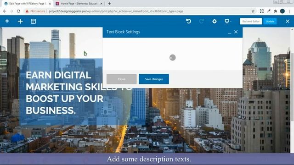Switch to the Home Page - Elementor tab
This screenshot has height=165, width=294.
point(79,4)
